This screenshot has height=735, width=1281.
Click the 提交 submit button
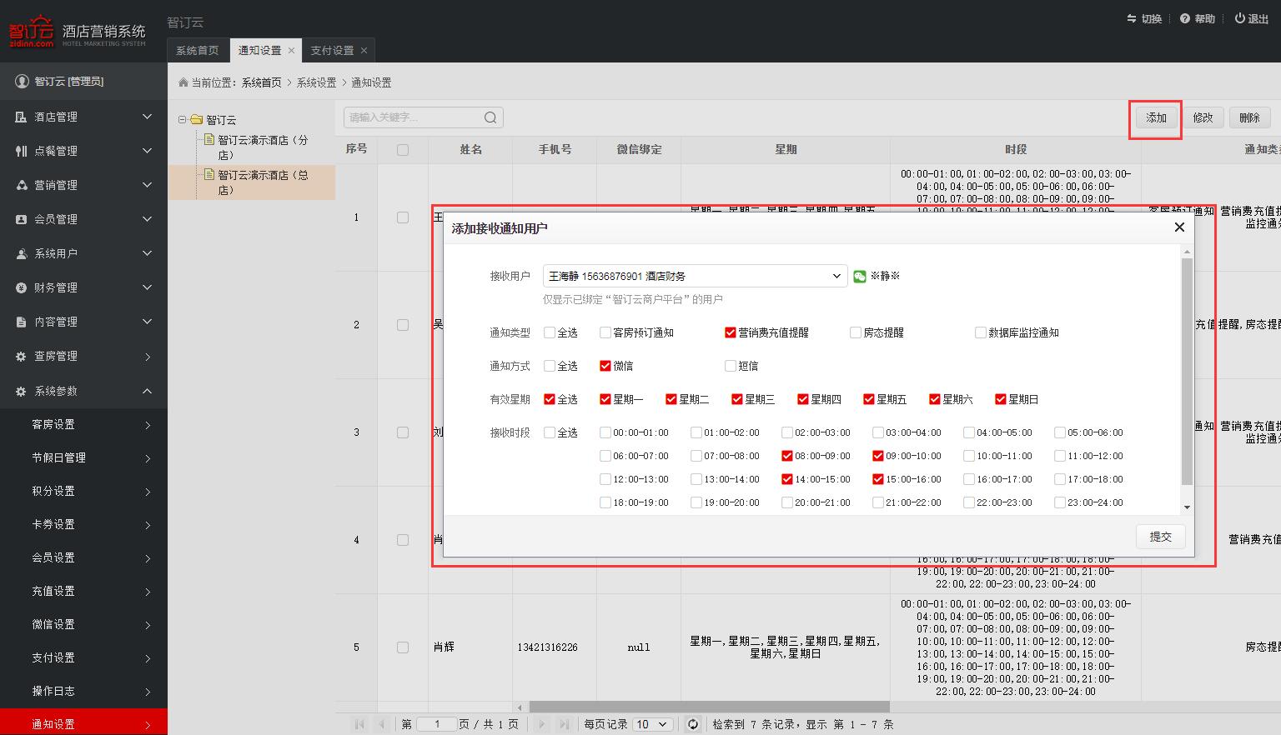1161,537
